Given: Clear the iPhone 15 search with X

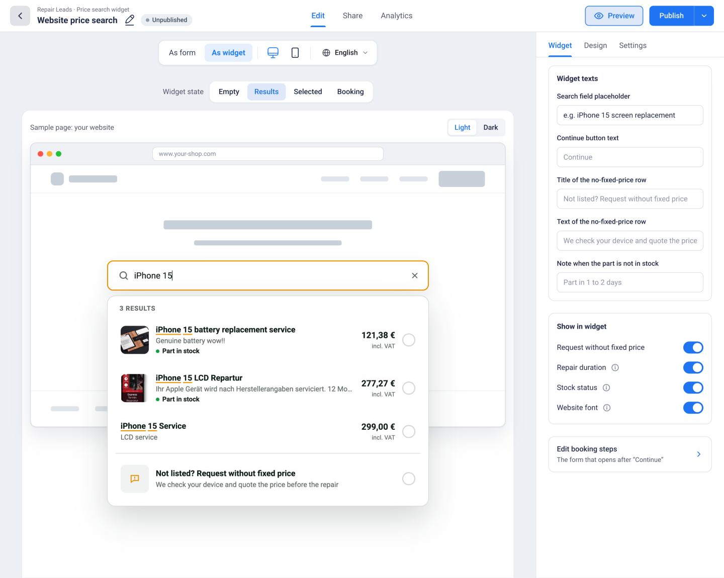Looking at the screenshot, I should tap(415, 275).
